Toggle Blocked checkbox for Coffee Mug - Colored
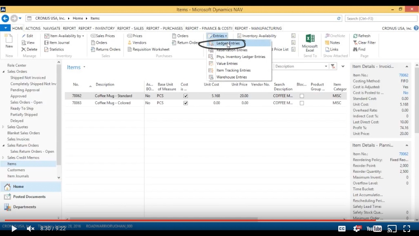 pos(302,103)
